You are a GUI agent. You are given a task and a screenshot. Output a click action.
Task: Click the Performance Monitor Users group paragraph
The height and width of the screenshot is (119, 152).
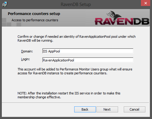click(x=75, y=71)
